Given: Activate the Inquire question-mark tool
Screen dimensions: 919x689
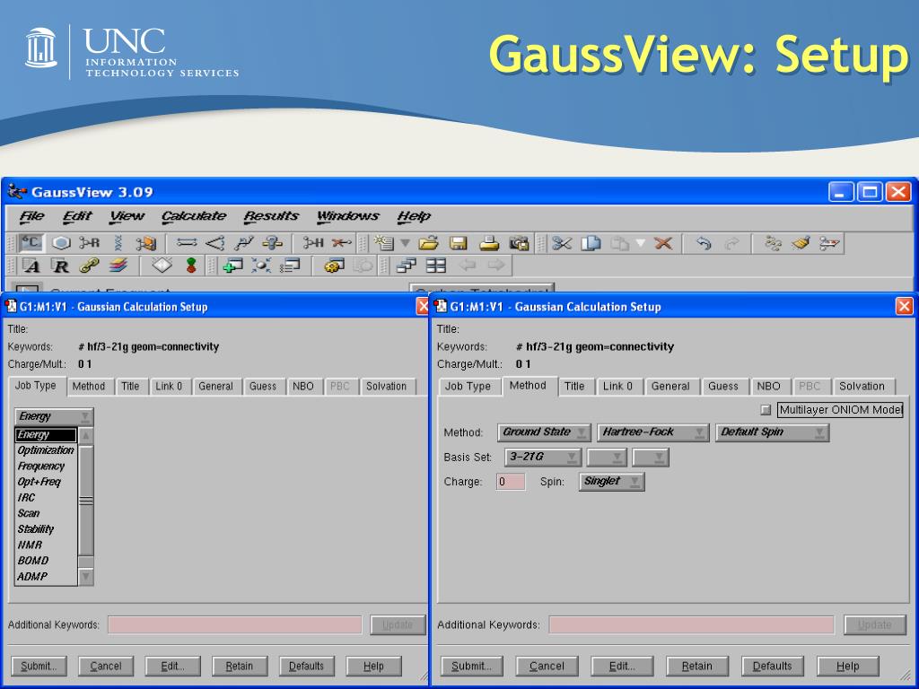Looking at the screenshot, I should pos(273,242).
